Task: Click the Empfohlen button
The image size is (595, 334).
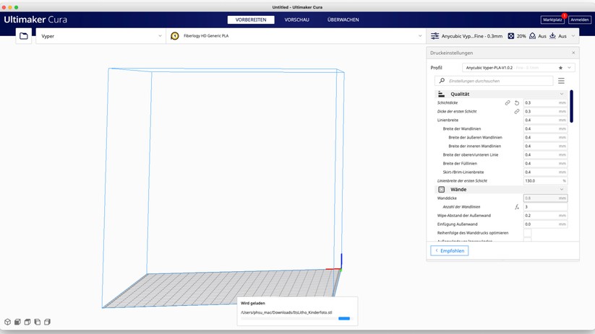Action: tap(450, 250)
